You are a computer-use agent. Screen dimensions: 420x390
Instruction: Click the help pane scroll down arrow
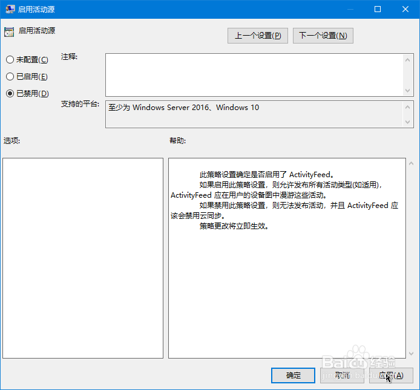411,354
